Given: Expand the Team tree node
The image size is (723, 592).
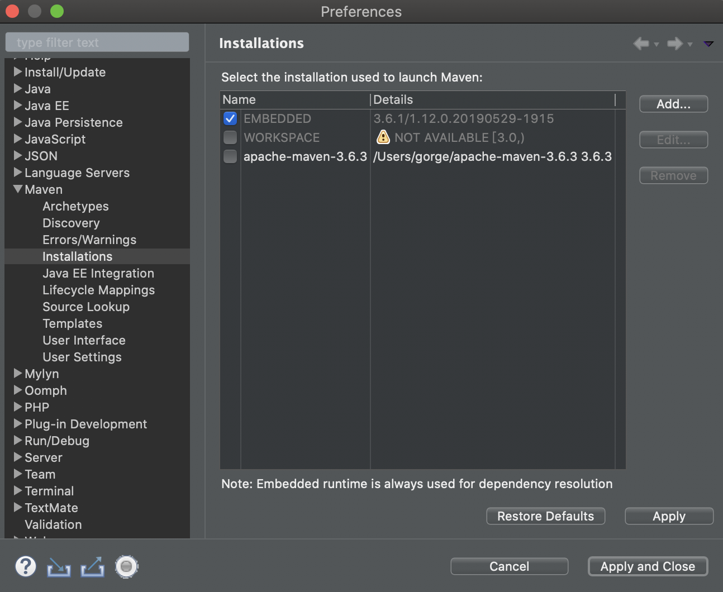Looking at the screenshot, I should (18, 474).
